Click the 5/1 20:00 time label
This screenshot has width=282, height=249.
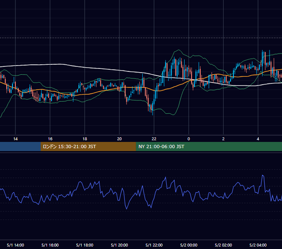119,245
